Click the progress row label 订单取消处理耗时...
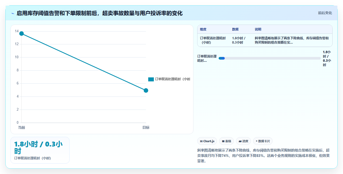Viewport: 343px width, 174px height. tap(207, 58)
